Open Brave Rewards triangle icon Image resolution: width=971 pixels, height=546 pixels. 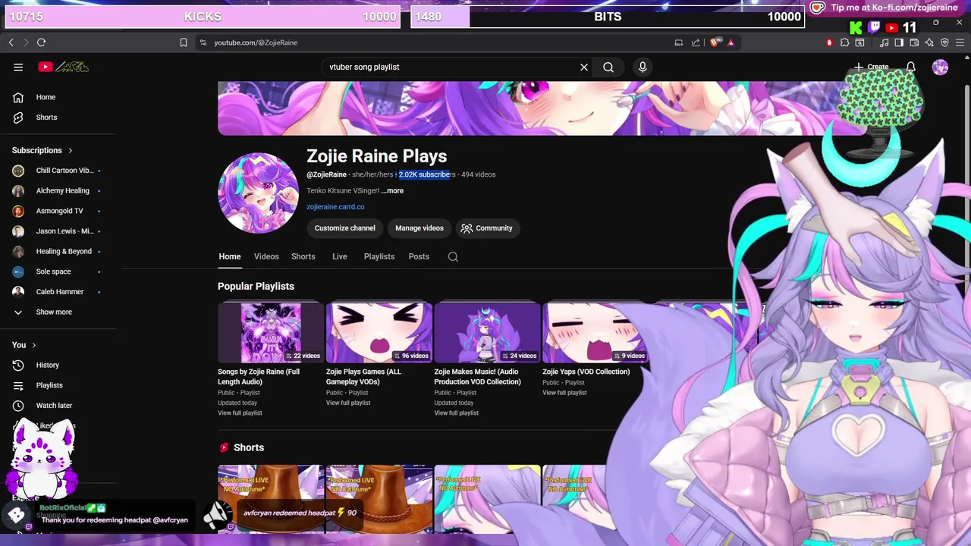pyautogui.click(x=731, y=42)
